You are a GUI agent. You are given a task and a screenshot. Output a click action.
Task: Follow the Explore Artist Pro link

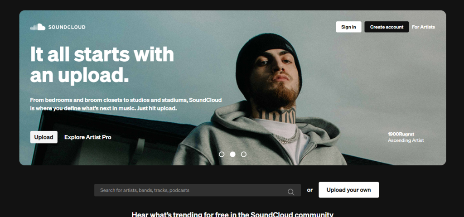coord(88,137)
